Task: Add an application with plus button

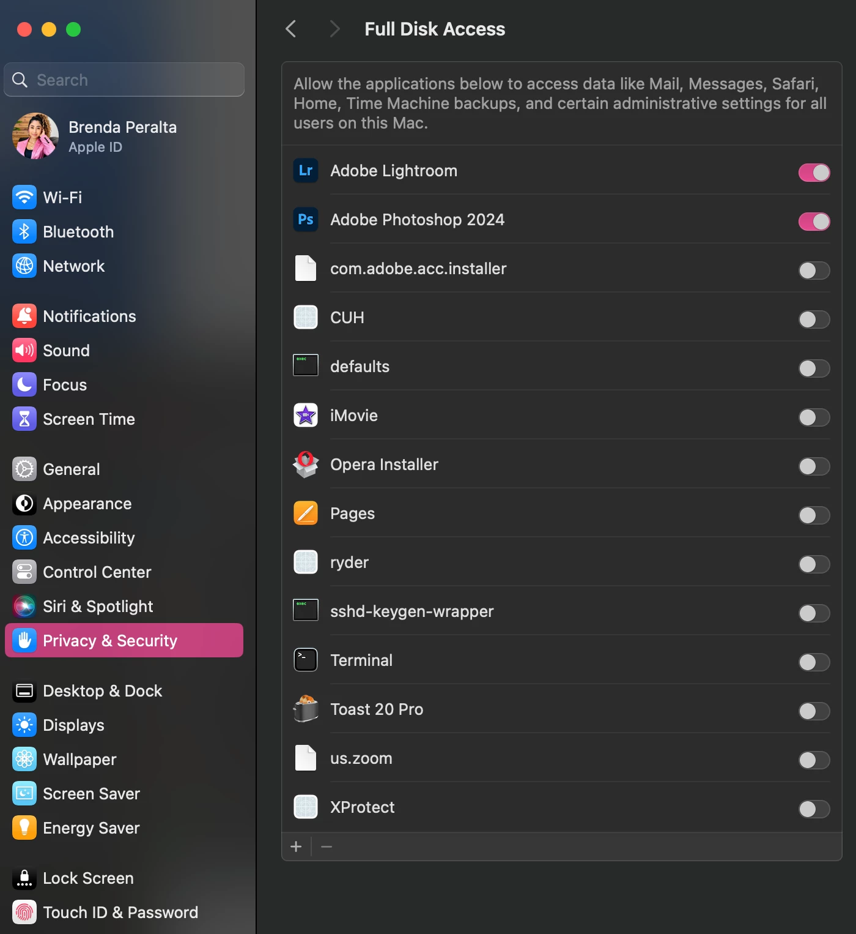Action: pyautogui.click(x=297, y=846)
